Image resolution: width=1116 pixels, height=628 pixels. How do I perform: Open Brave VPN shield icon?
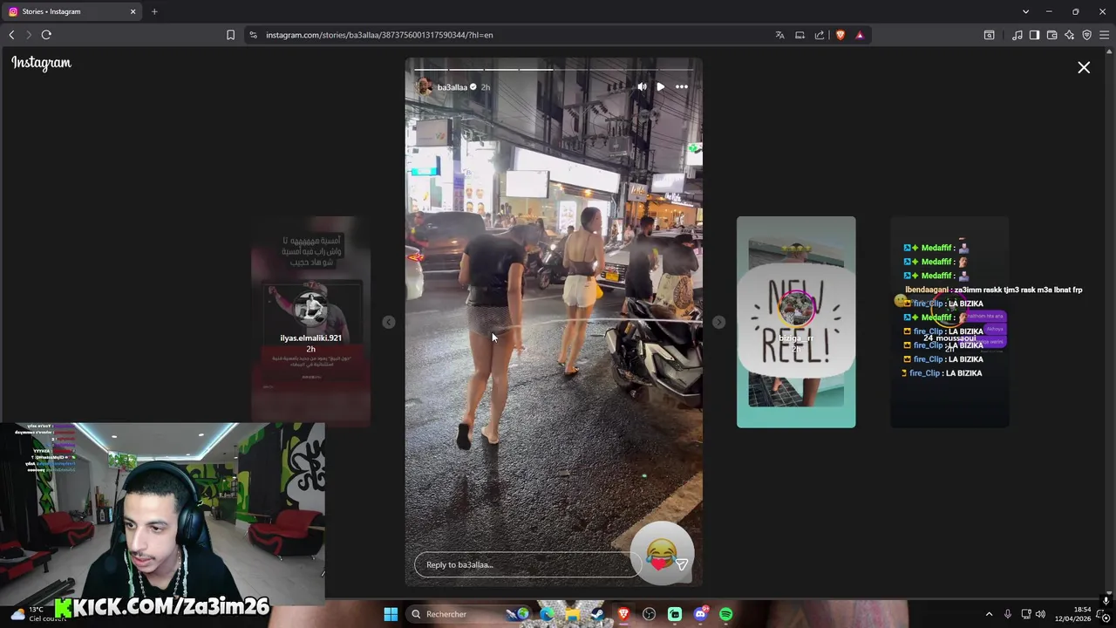coord(1086,35)
